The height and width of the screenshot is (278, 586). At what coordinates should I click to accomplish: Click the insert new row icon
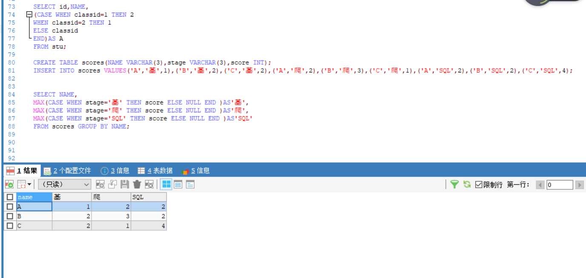tap(100, 184)
